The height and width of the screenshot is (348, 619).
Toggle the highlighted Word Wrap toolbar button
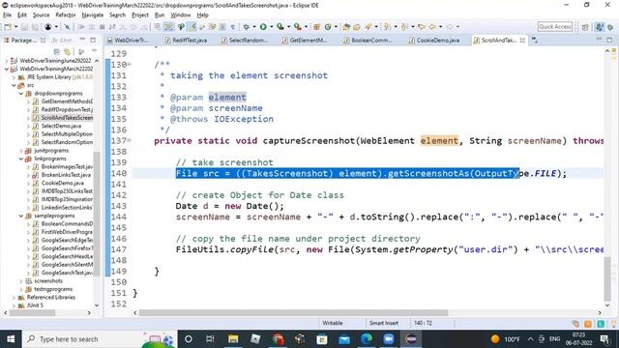(168, 27)
